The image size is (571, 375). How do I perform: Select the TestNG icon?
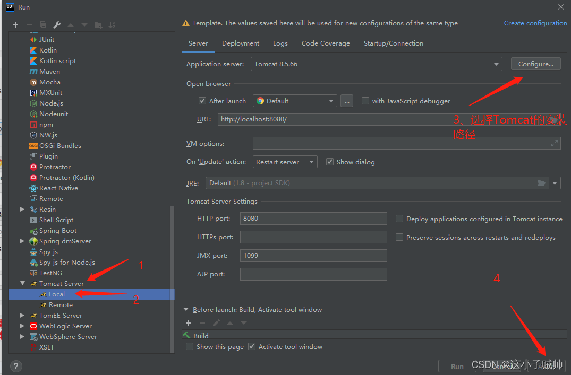coord(33,273)
